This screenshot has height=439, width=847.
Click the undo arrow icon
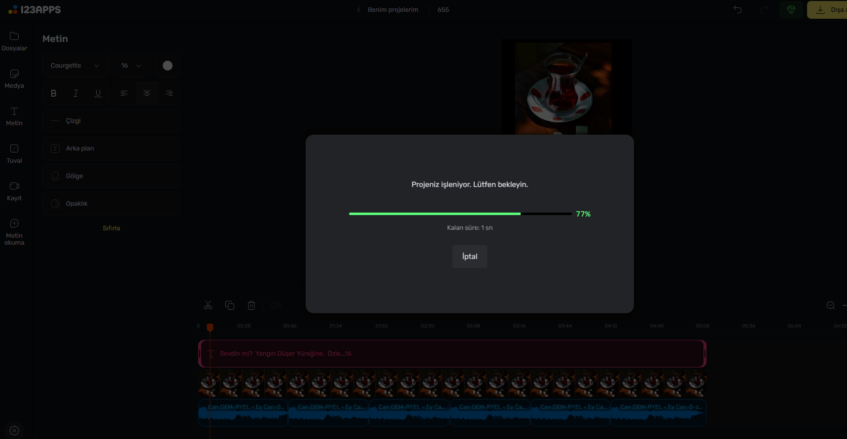[738, 10]
